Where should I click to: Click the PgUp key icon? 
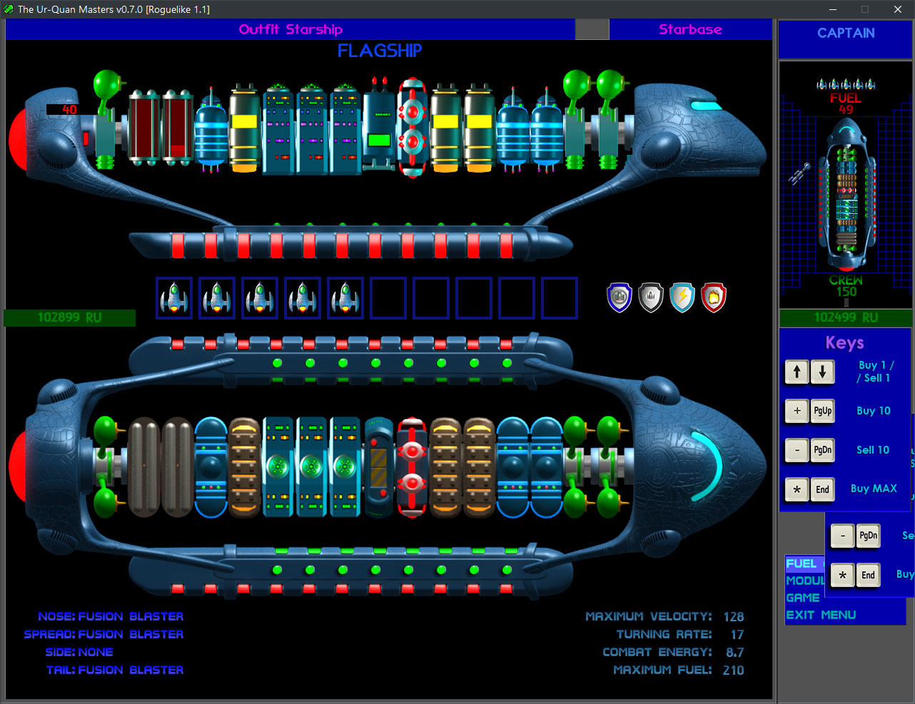[822, 411]
